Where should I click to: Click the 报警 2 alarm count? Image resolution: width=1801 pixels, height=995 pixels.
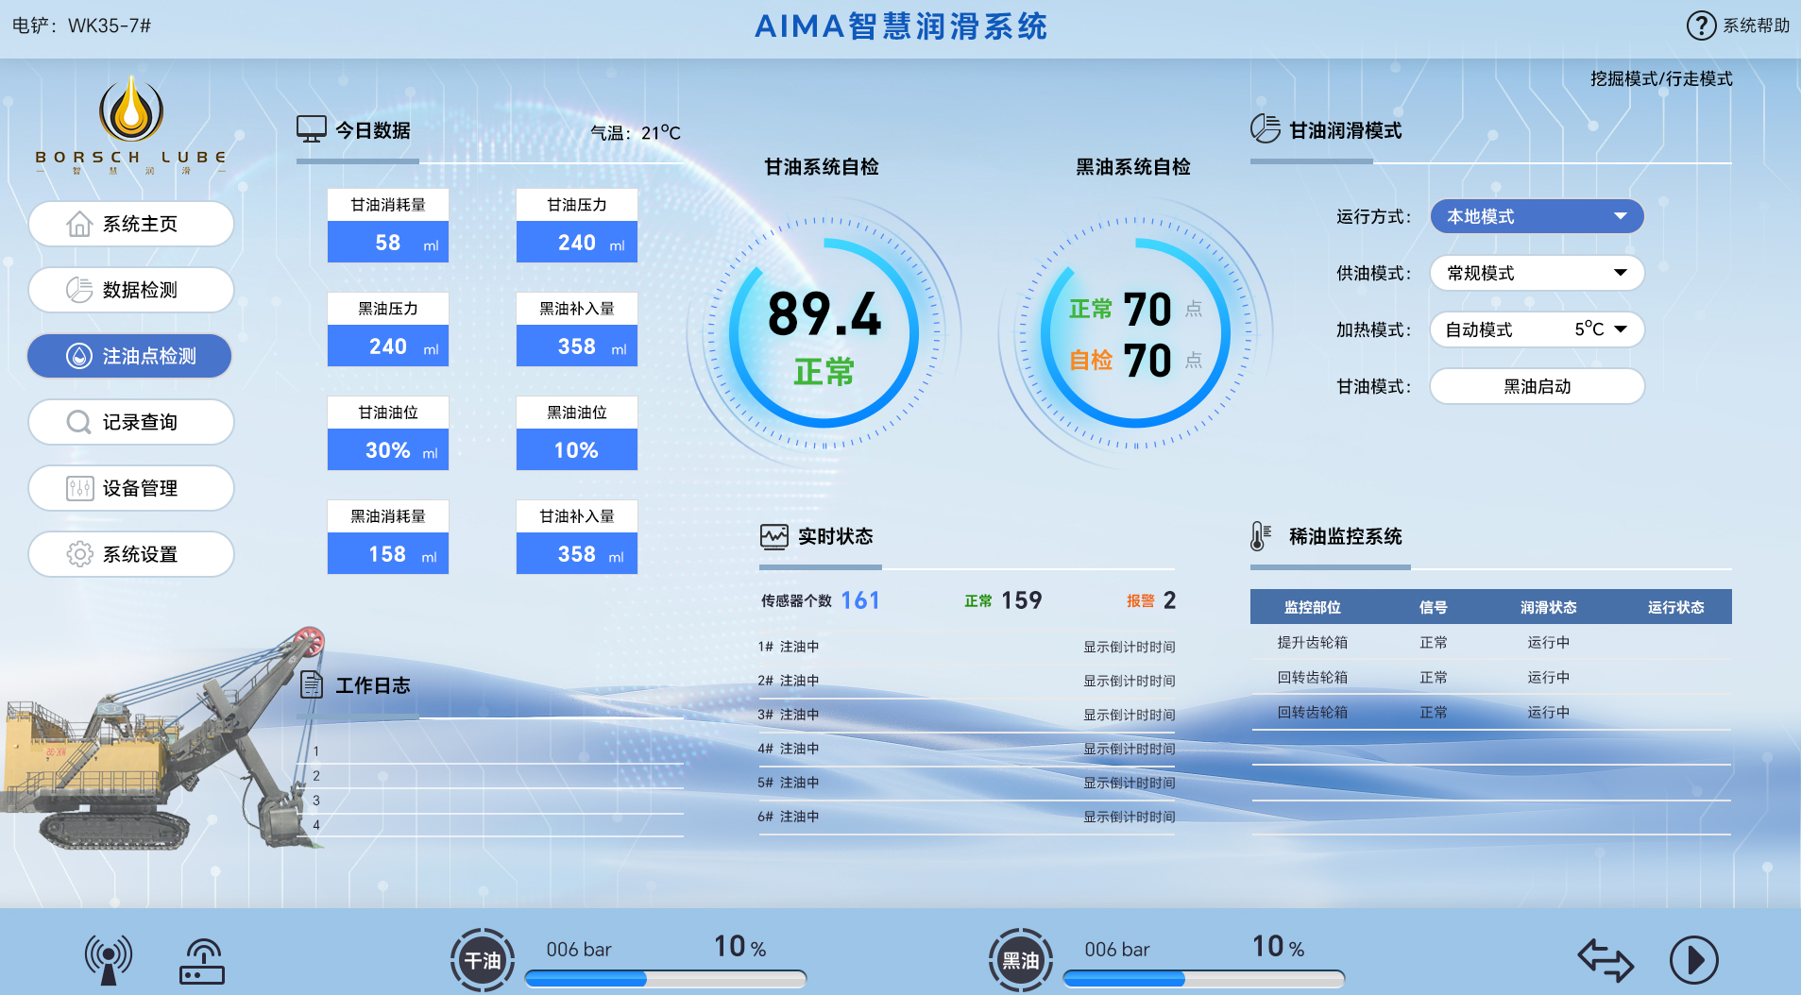pos(1151,600)
